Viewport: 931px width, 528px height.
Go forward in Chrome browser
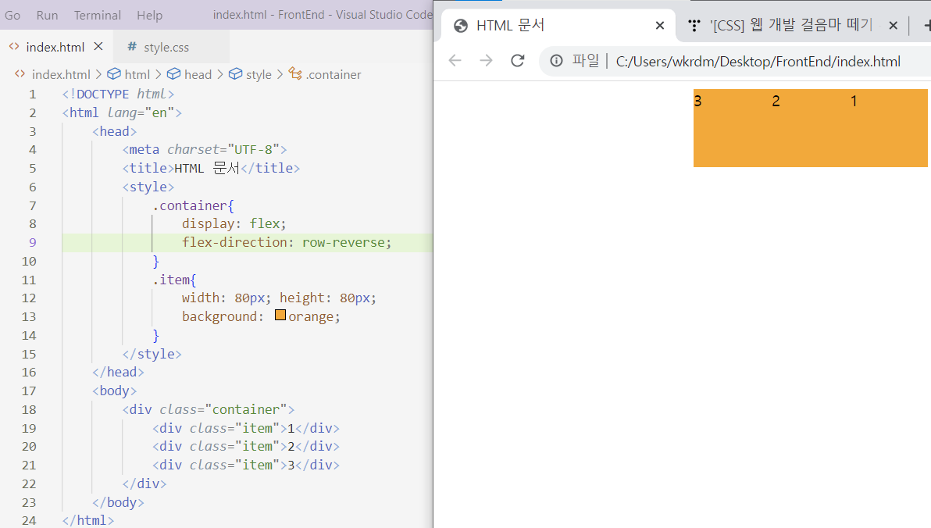(487, 61)
